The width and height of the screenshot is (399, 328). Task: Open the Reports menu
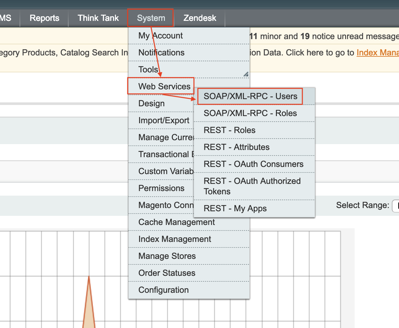44,18
